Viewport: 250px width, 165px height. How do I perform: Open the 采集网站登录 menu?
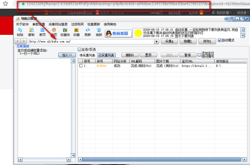tap(58, 25)
